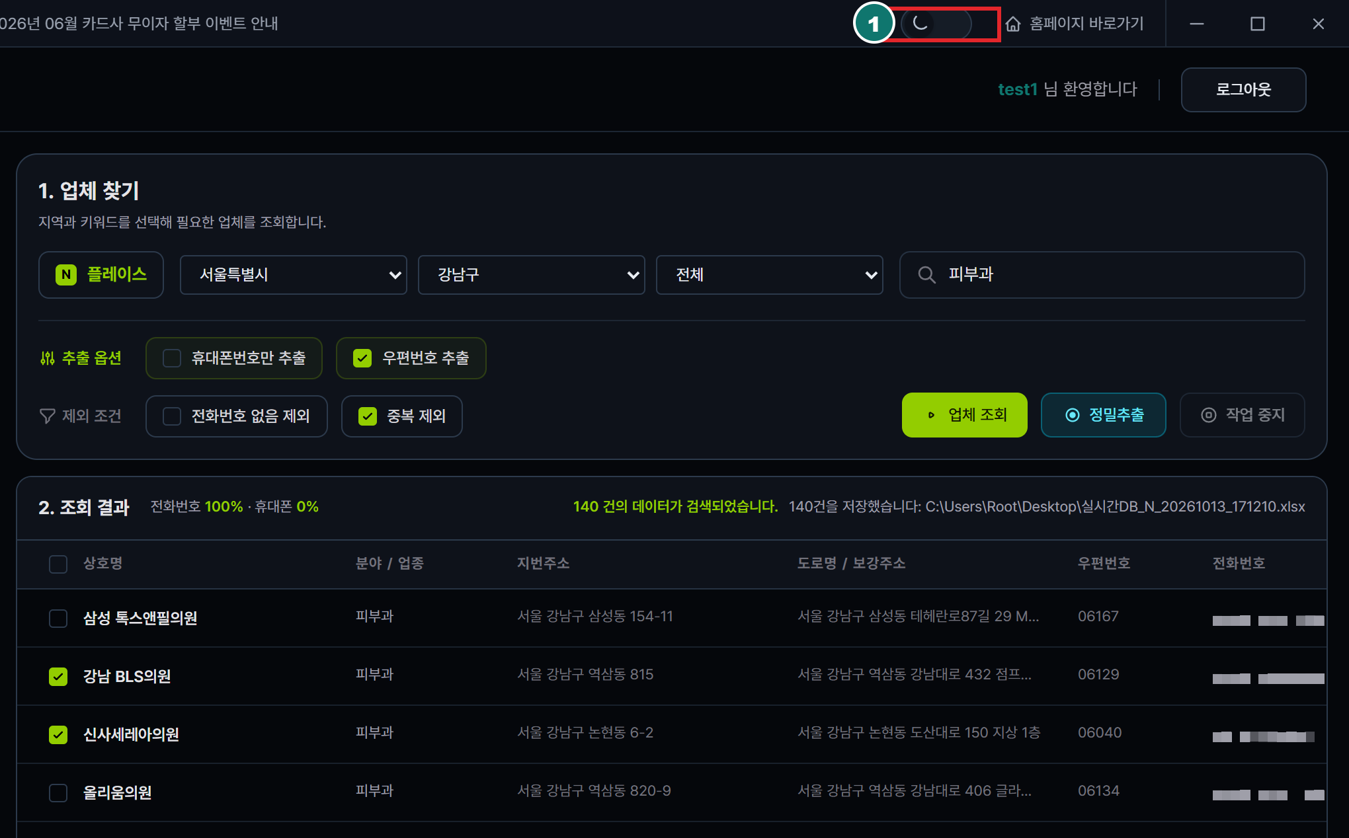Open the 전체 sub-area dropdown
This screenshot has width=1349, height=838.
pyautogui.click(x=770, y=275)
